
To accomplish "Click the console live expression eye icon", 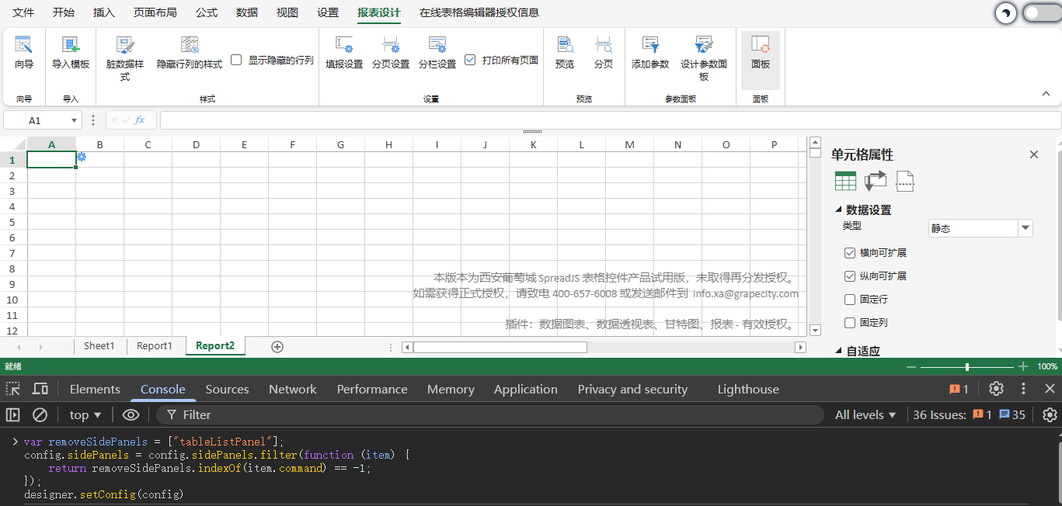I will (x=131, y=415).
